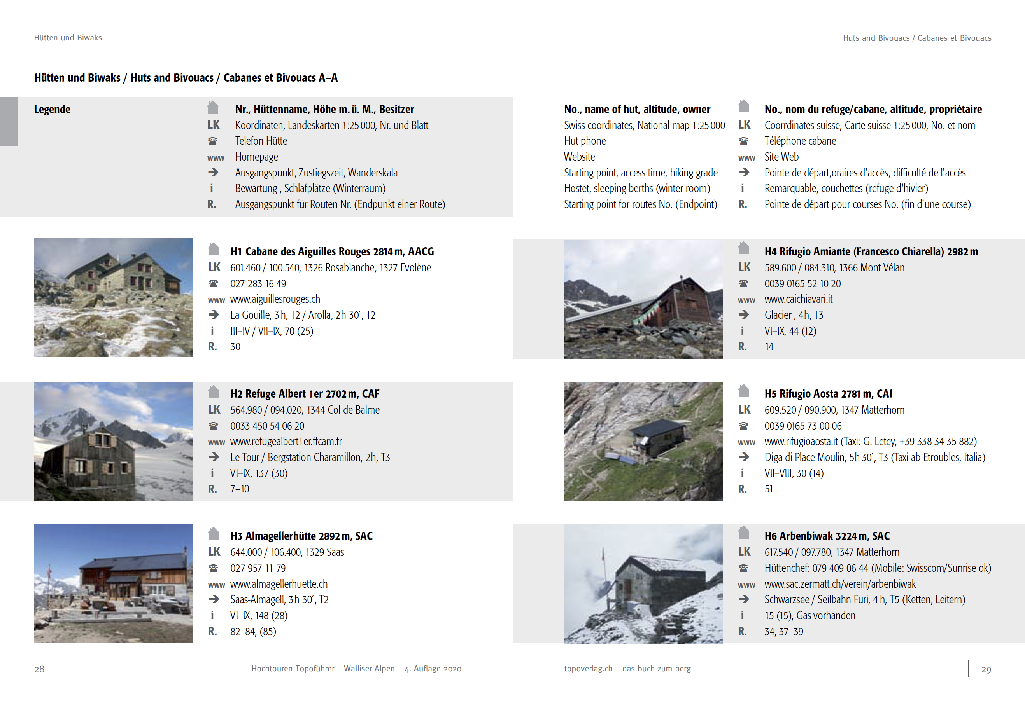Image resolution: width=1025 pixels, height=709 pixels.
Task: Click the telephone icon next to 0033 450 54 06 20
Action: (x=213, y=426)
